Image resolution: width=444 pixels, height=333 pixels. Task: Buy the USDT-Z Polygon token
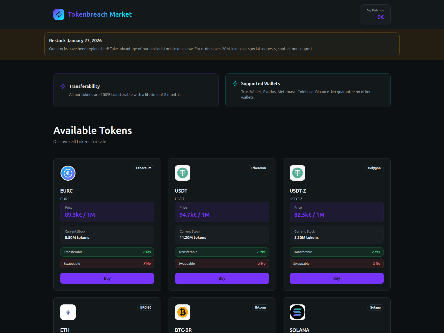tap(337, 278)
